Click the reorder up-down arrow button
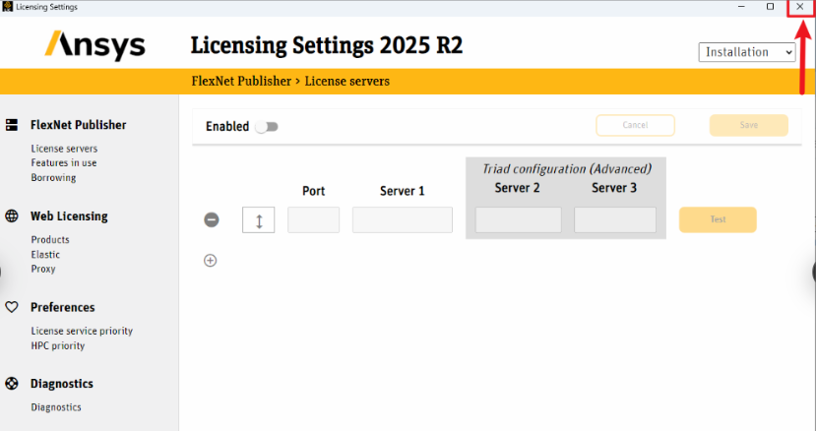Viewport: 816px width, 431px height. click(x=258, y=220)
